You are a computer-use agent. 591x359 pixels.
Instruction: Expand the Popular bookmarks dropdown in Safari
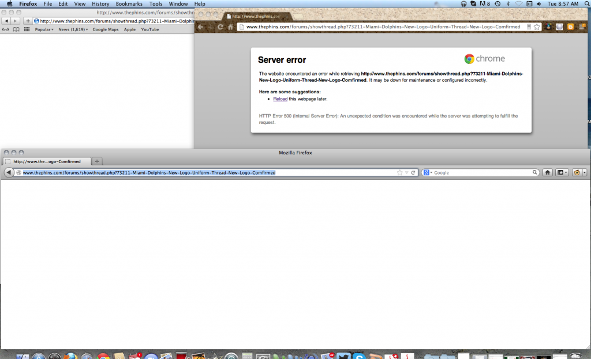tap(44, 29)
